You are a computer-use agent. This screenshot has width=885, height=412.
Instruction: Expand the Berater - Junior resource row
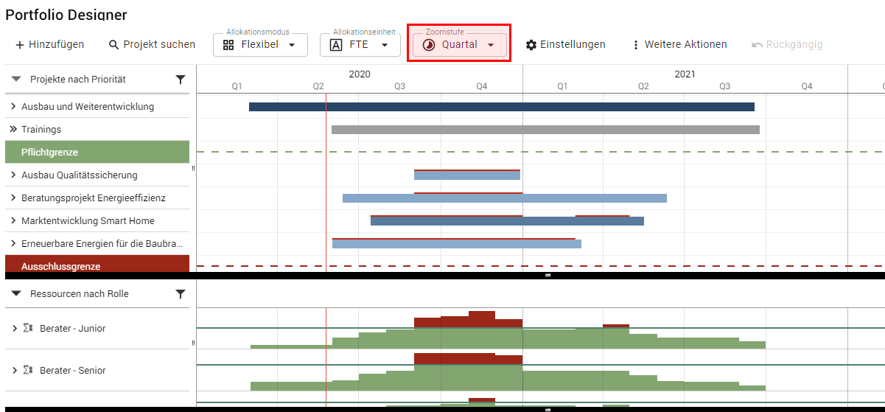click(x=14, y=329)
